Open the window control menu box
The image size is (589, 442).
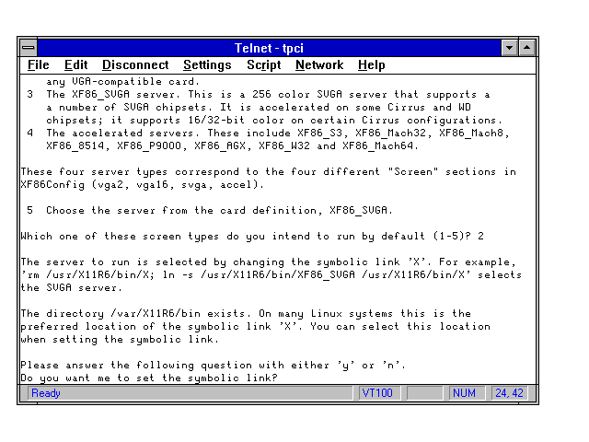coord(29,47)
